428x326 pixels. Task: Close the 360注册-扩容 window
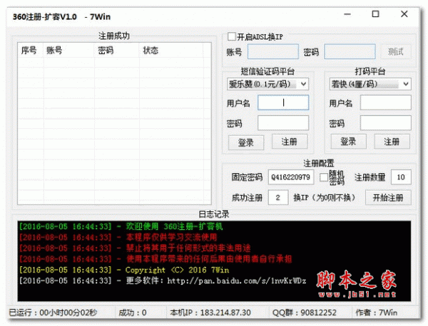click(404, 14)
